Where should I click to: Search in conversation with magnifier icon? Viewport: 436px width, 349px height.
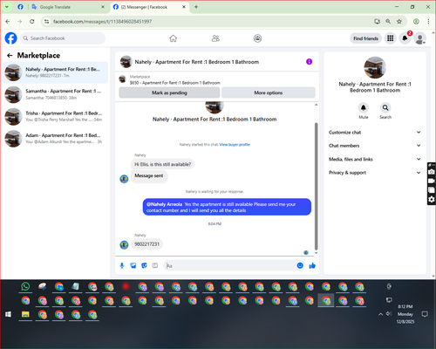pos(385,107)
